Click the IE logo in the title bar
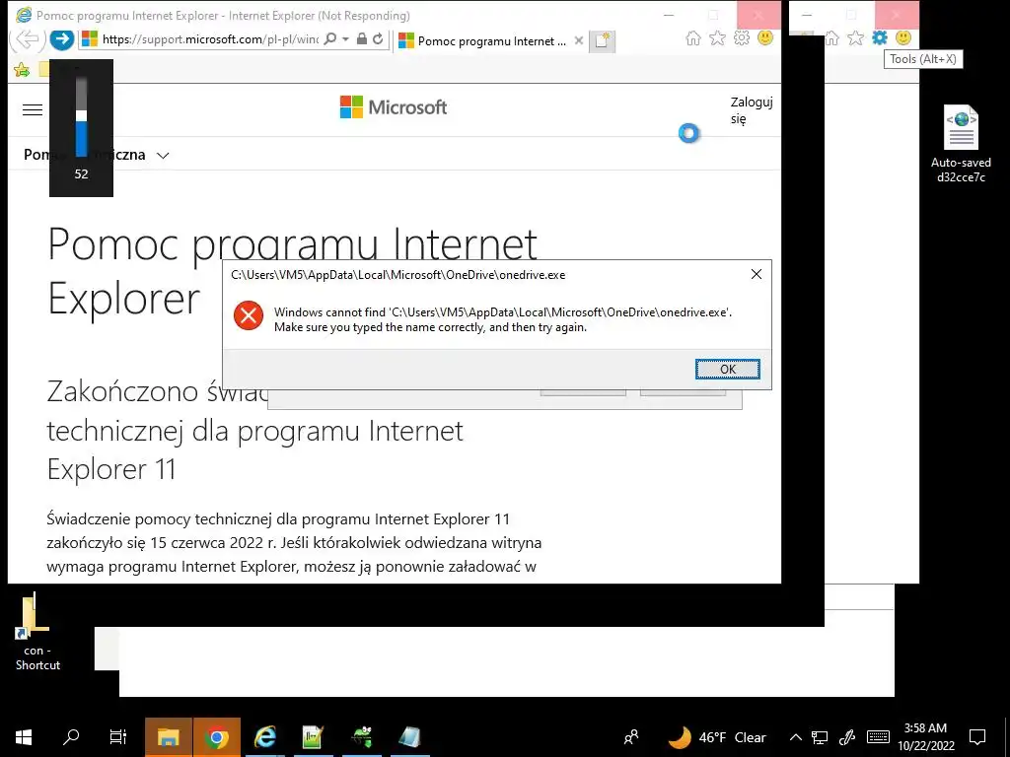The width and height of the screenshot is (1010, 757). (x=24, y=15)
